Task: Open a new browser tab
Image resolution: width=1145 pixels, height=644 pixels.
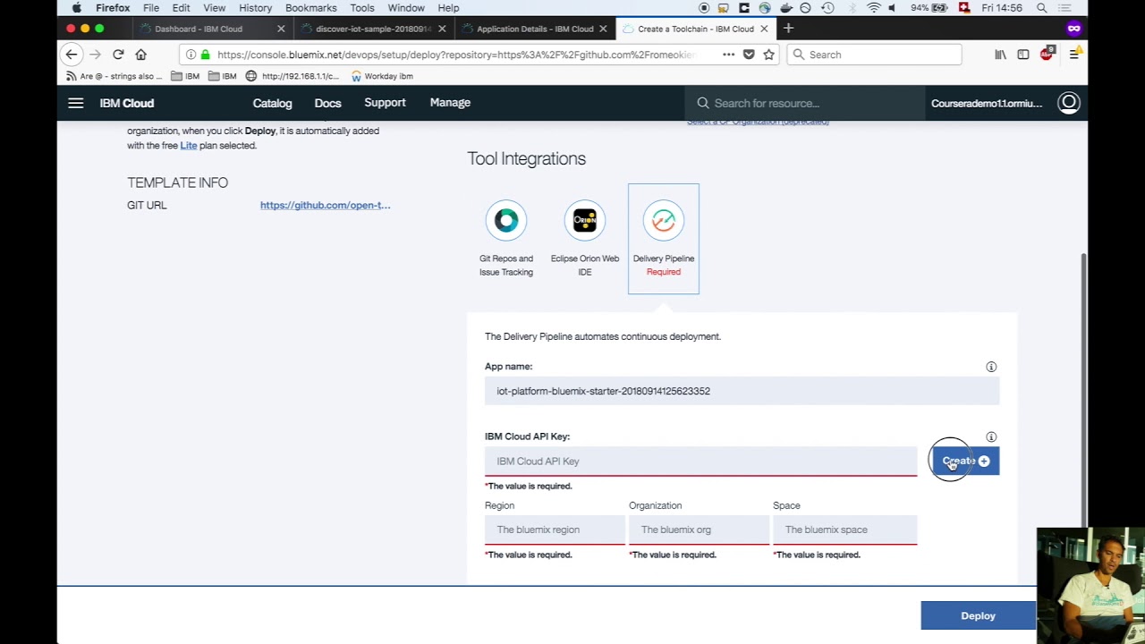Action: click(788, 29)
